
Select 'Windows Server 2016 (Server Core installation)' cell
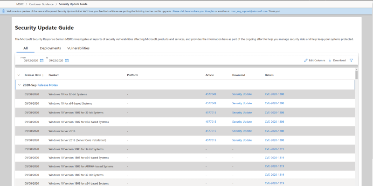click(77, 140)
